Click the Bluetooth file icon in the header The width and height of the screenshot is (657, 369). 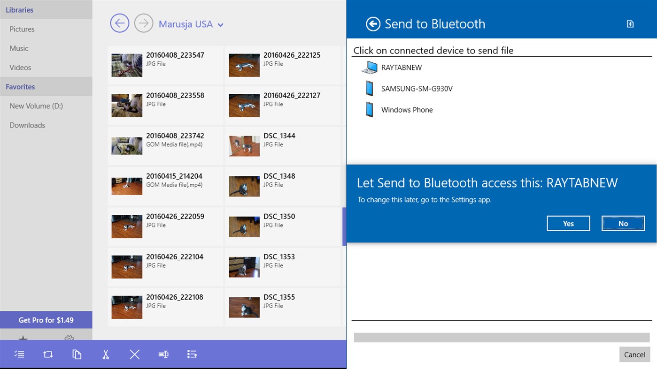pos(630,23)
